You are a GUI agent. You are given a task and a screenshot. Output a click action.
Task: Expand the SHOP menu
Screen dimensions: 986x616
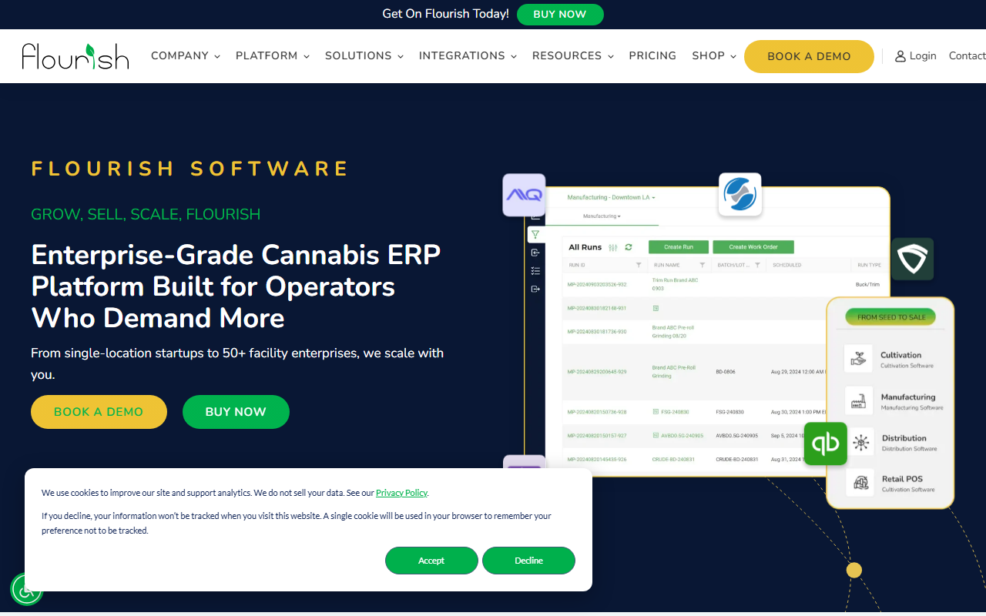pos(714,56)
